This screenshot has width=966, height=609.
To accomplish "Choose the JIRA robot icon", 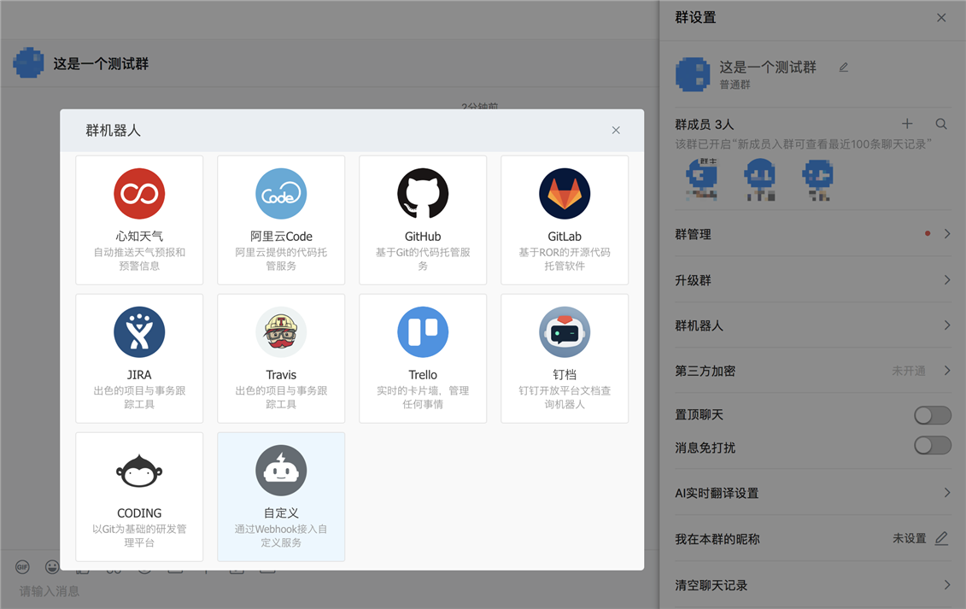I will (139, 332).
